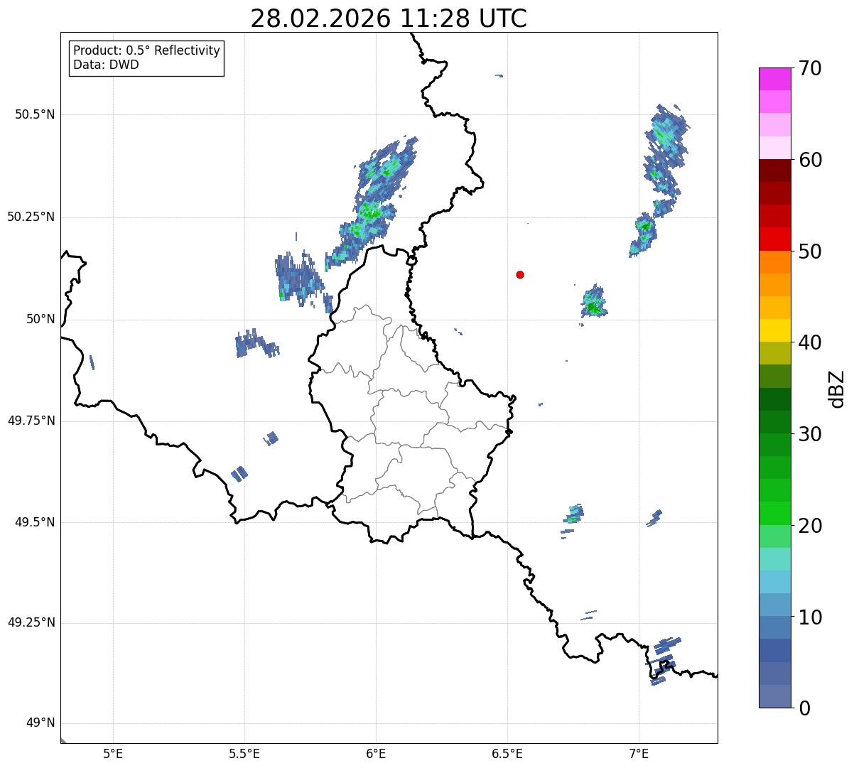Click the 6.5°E longitude label
Image resolution: width=854 pixels, height=768 pixels.
[x=507, y=754]
